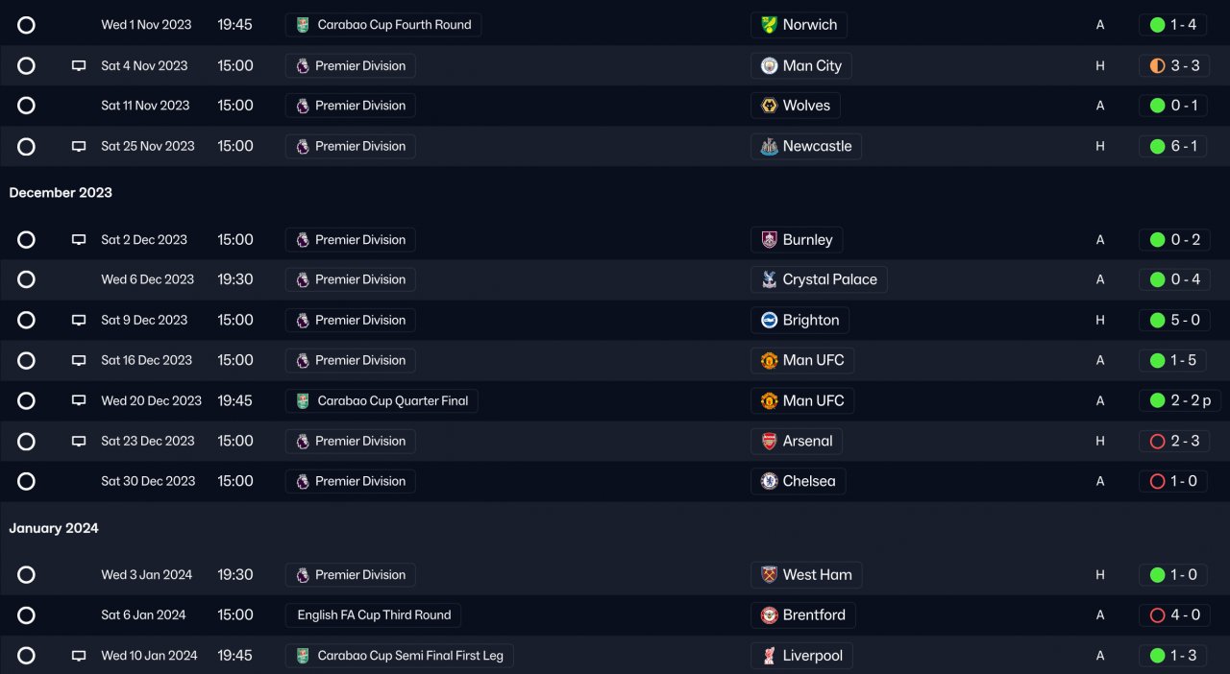Click the Man City club badge

coord(769,65)
